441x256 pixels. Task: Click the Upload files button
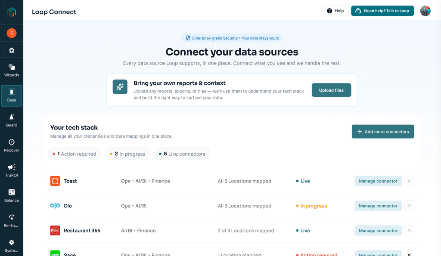(331, 90)
